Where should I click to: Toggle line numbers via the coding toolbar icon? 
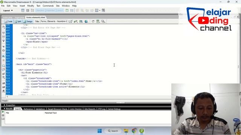coord(3,56)
